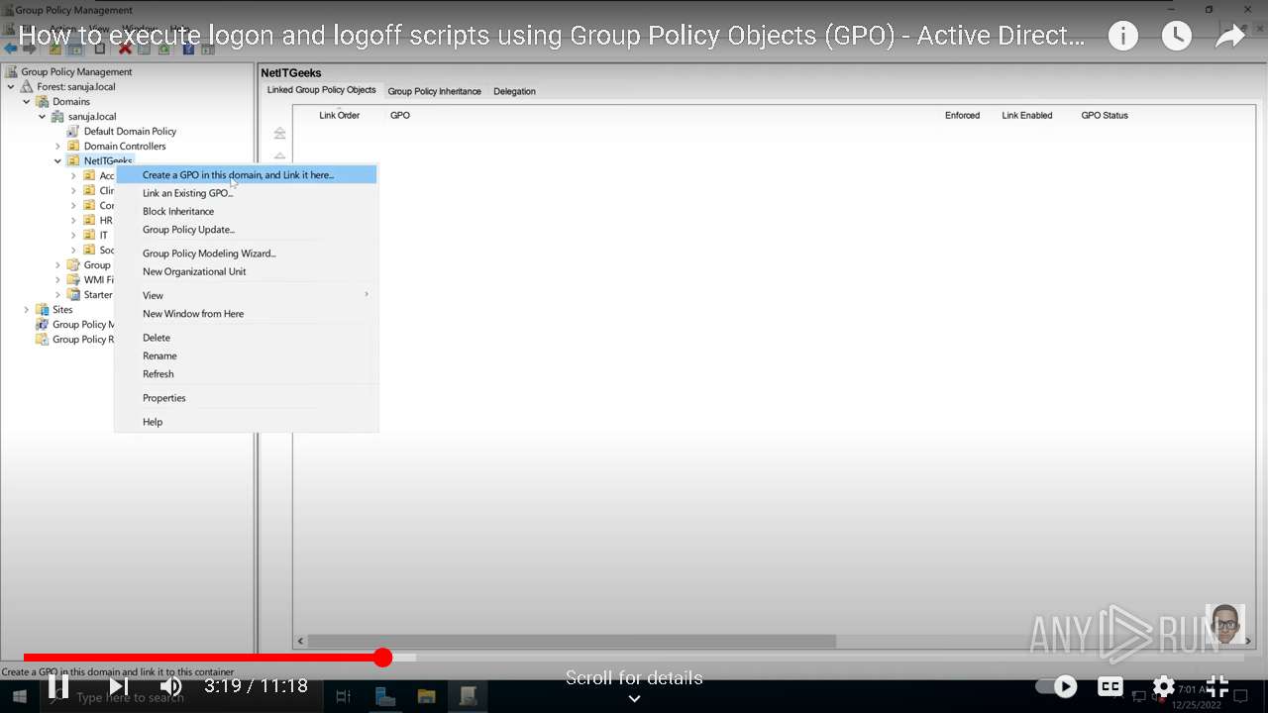Select the NetITGeeks OU

pos(108,161)
